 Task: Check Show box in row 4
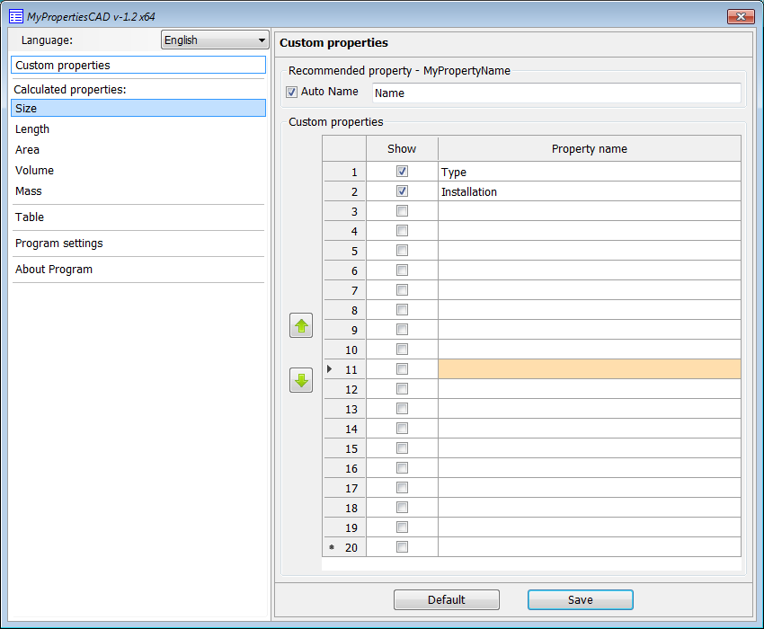pyautogui.click(x=402, y=230)
